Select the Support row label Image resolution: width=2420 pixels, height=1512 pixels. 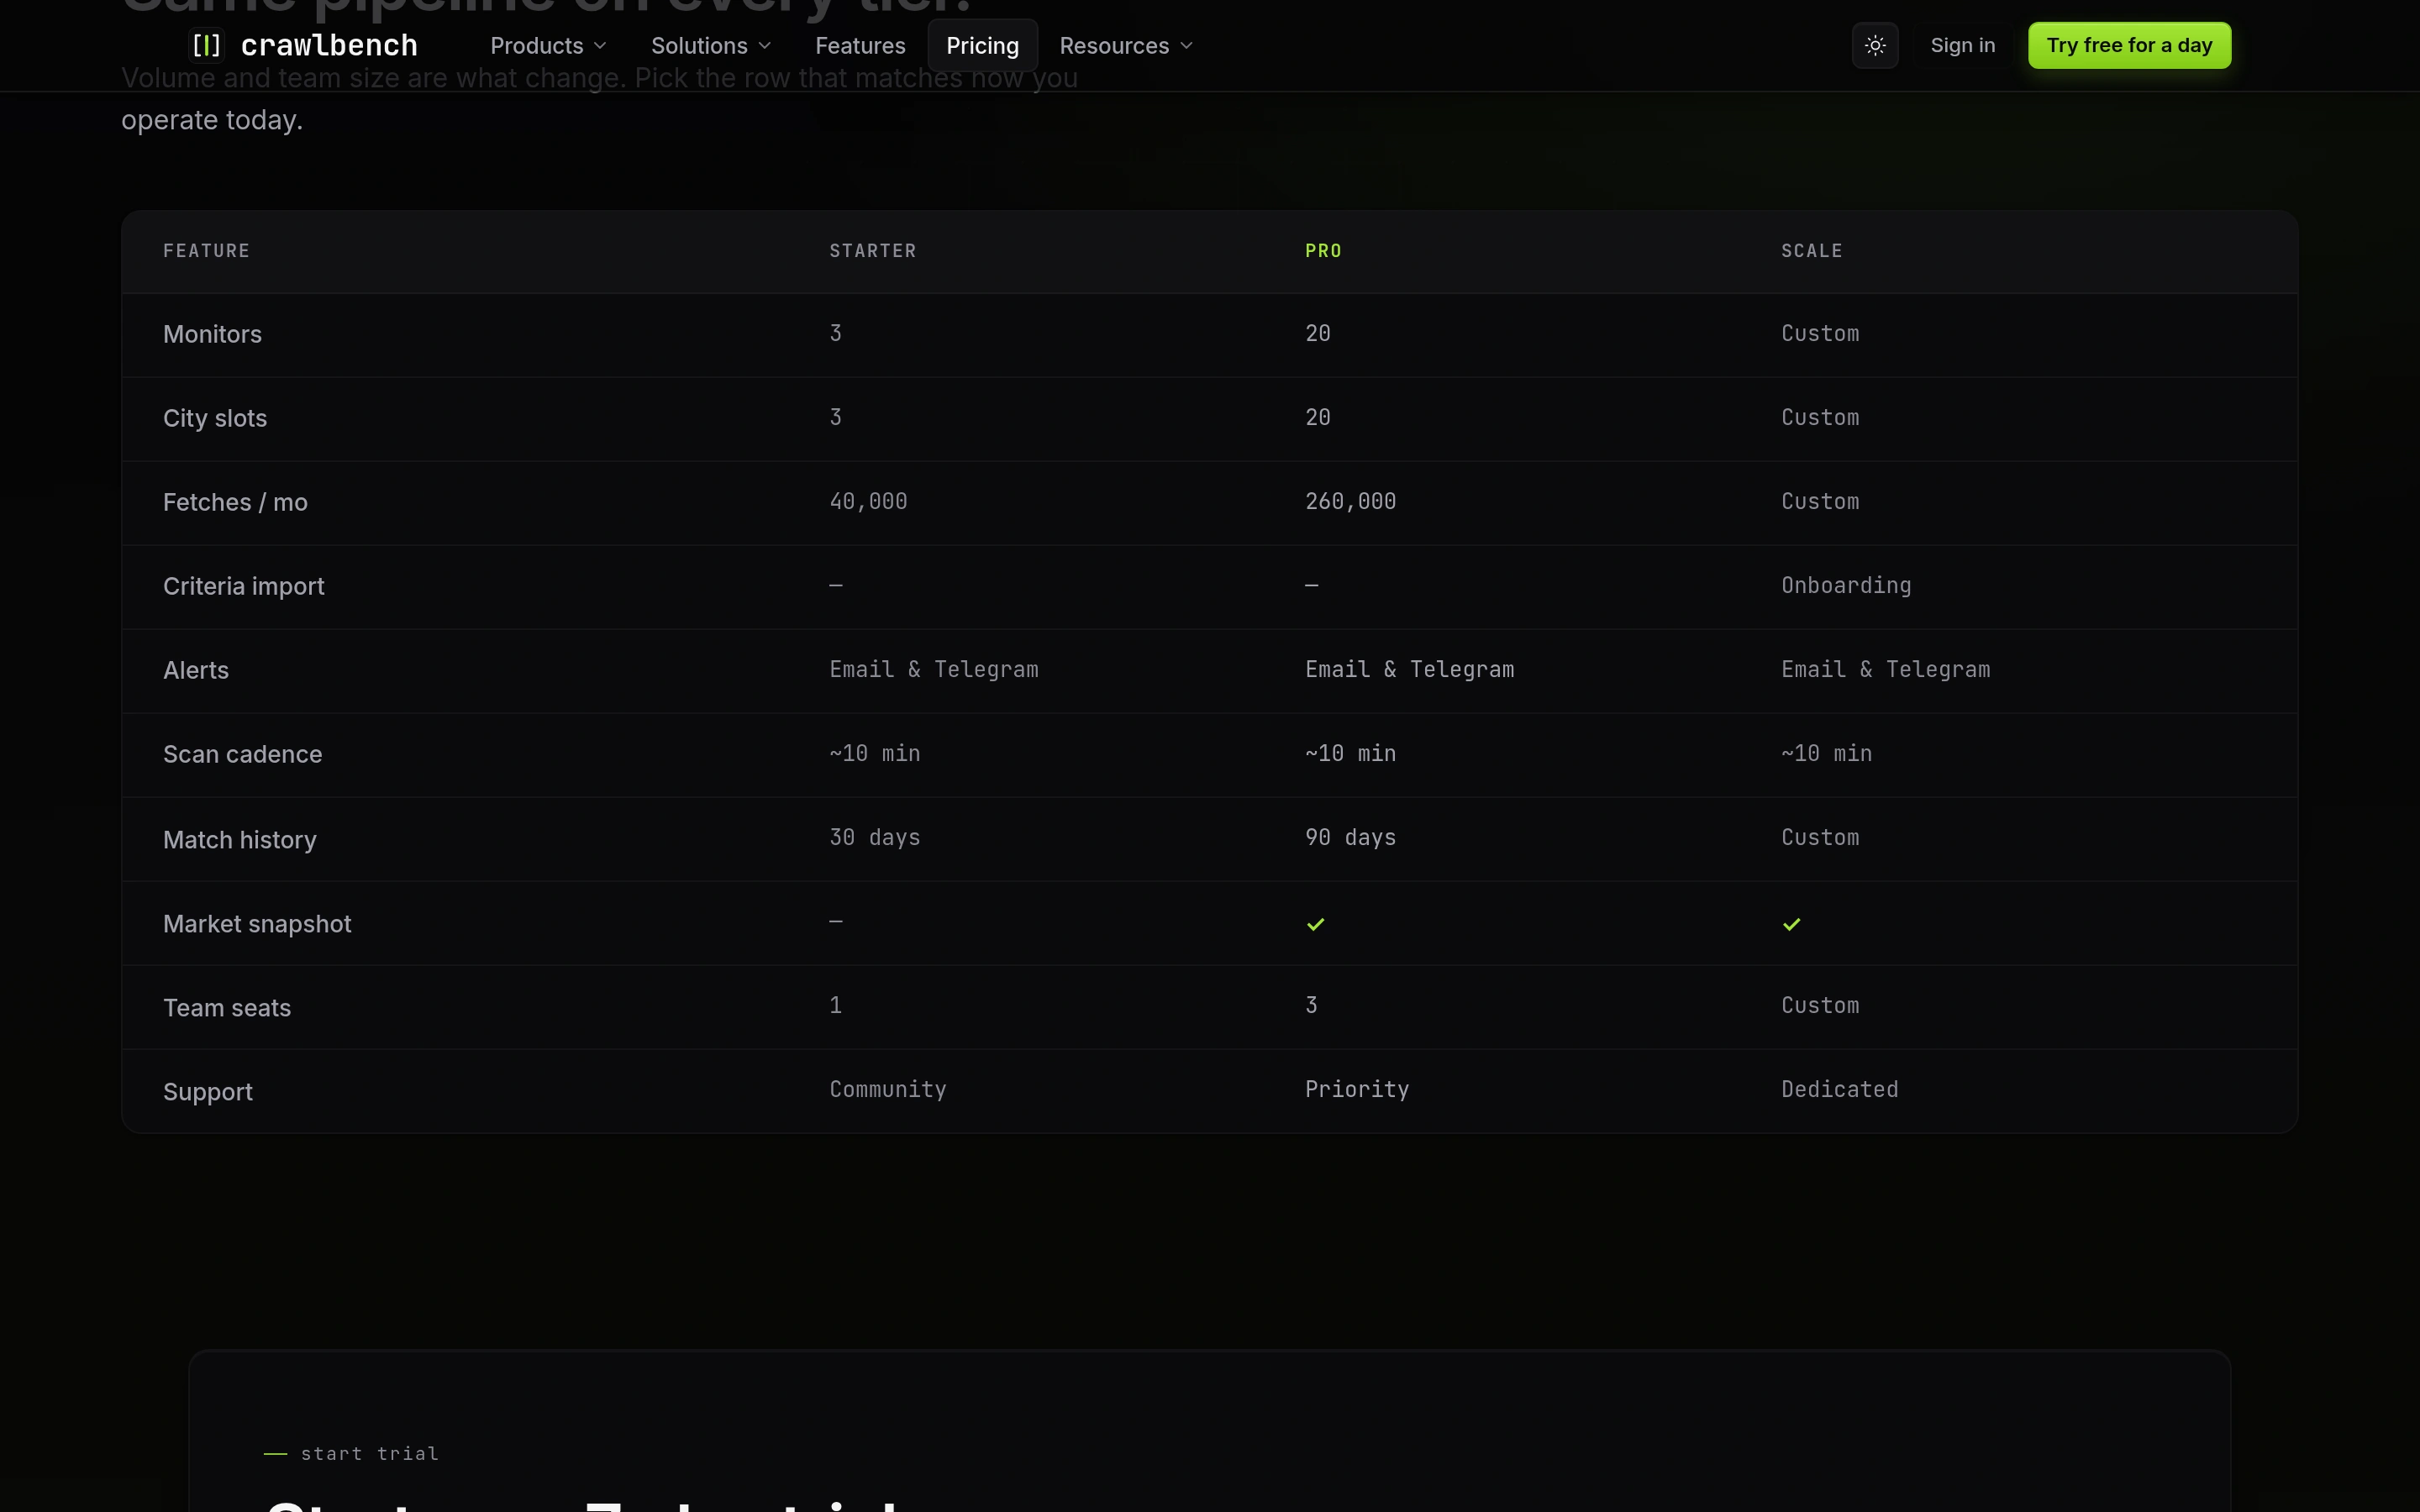pos(208,1091)
